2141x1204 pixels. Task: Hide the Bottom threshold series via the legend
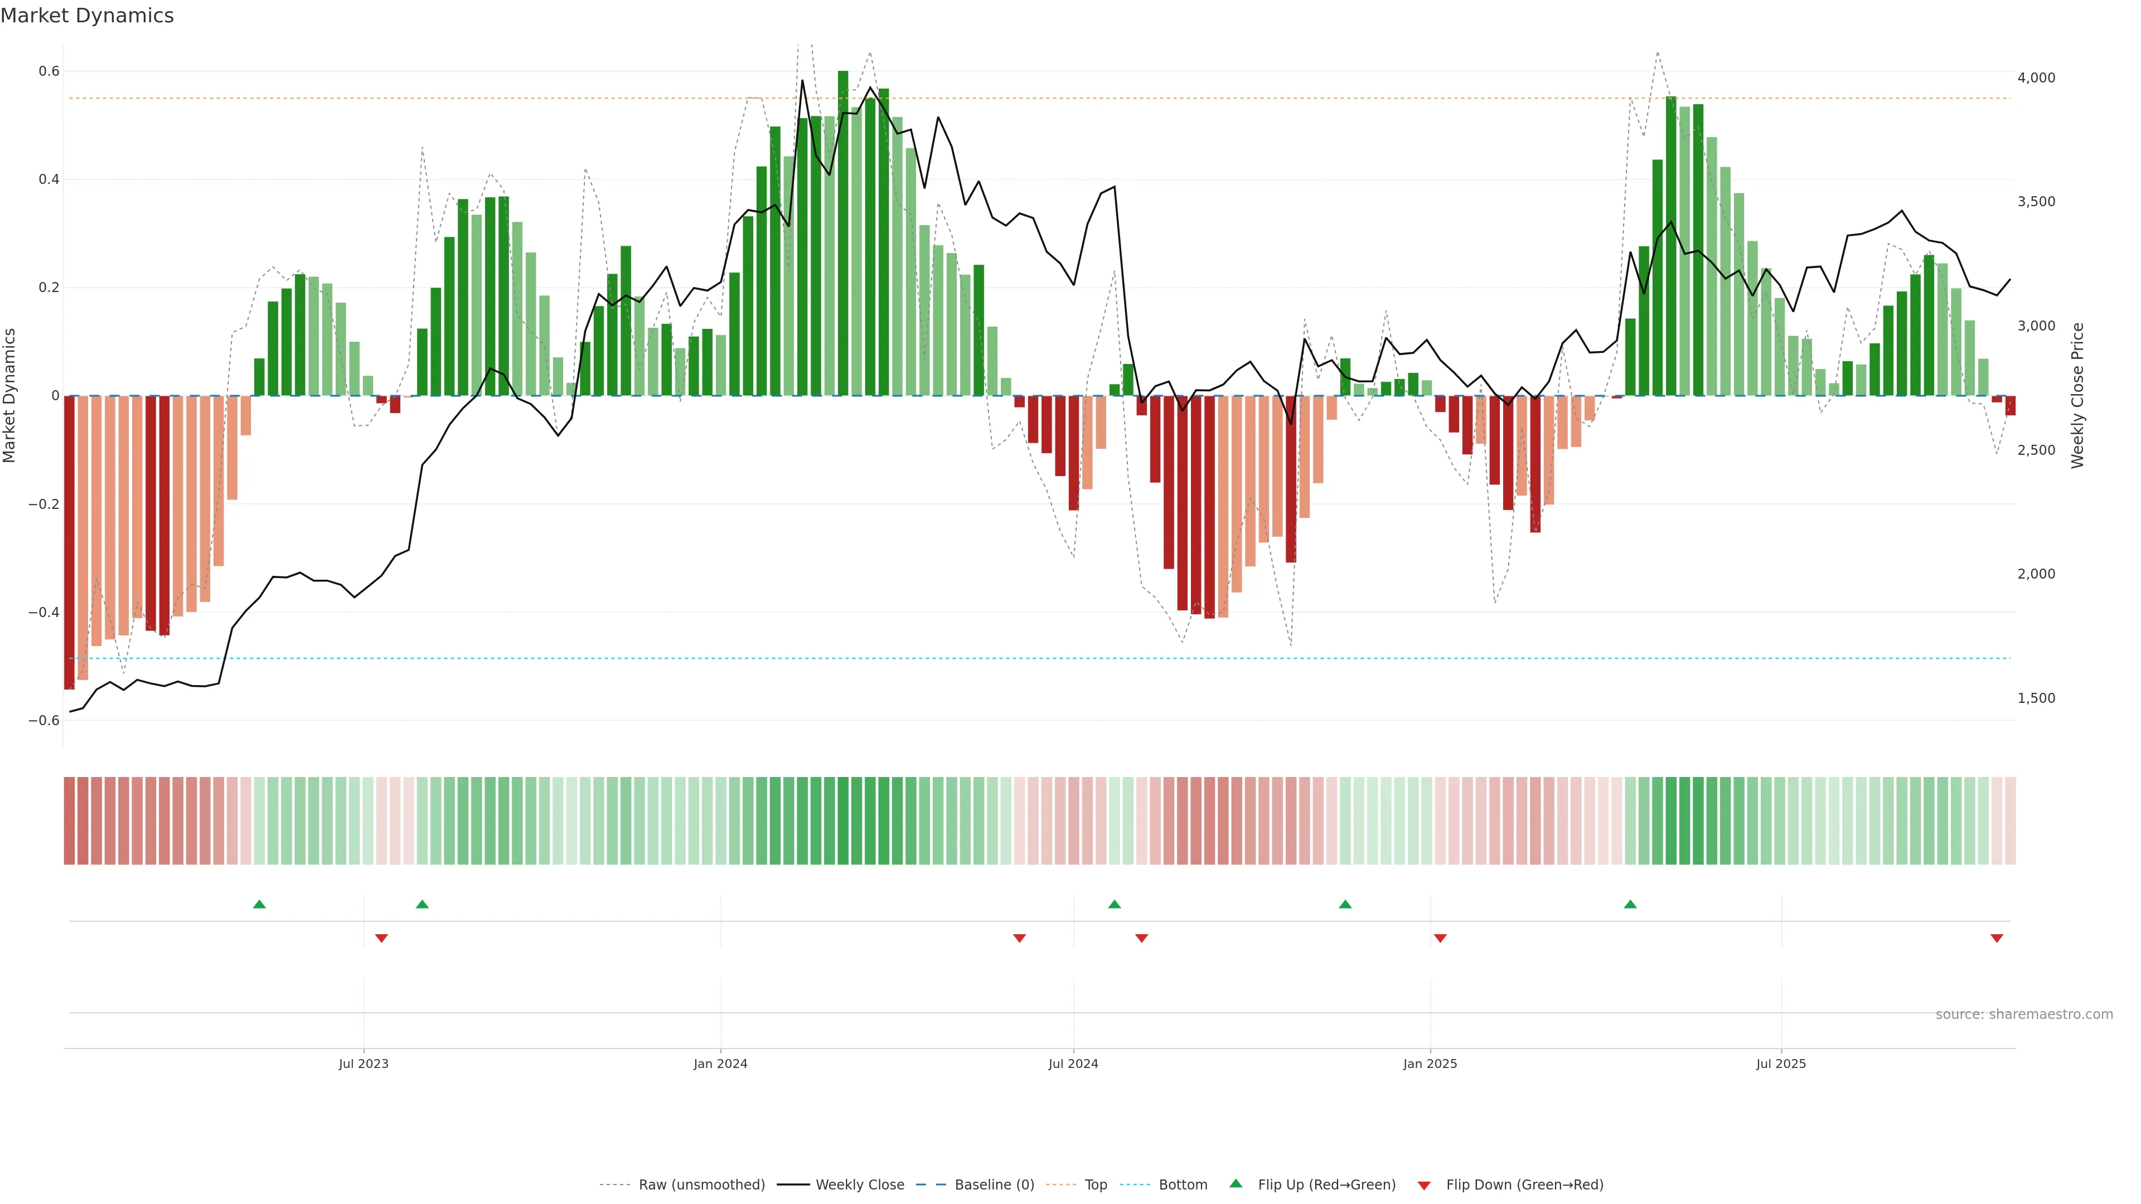pyautogui.click(x=1183, y=1185)
